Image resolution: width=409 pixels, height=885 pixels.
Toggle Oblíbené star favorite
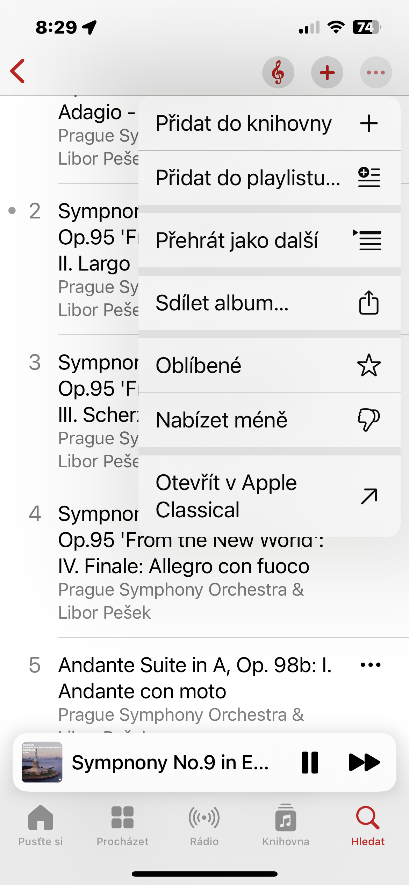pyautogui.click(x=269, y=366)
